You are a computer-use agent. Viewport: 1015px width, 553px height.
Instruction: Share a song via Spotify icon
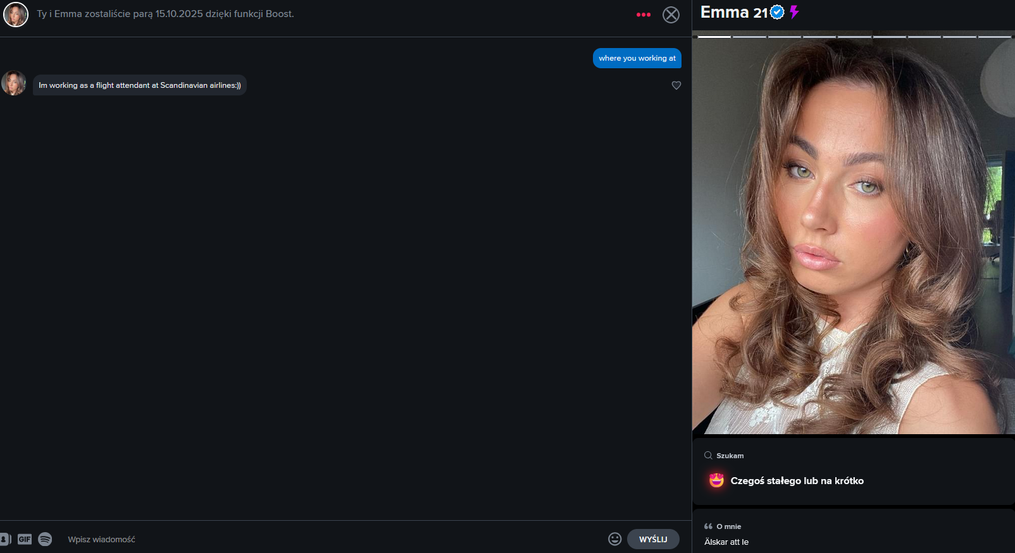45,539
